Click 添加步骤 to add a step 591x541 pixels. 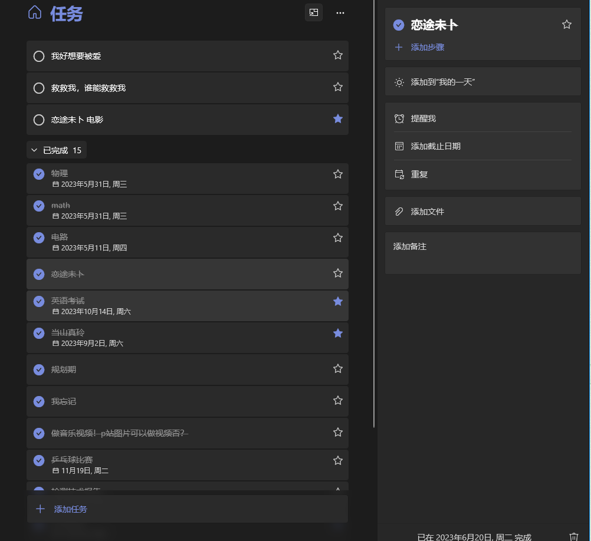click(x=427, y=47)
